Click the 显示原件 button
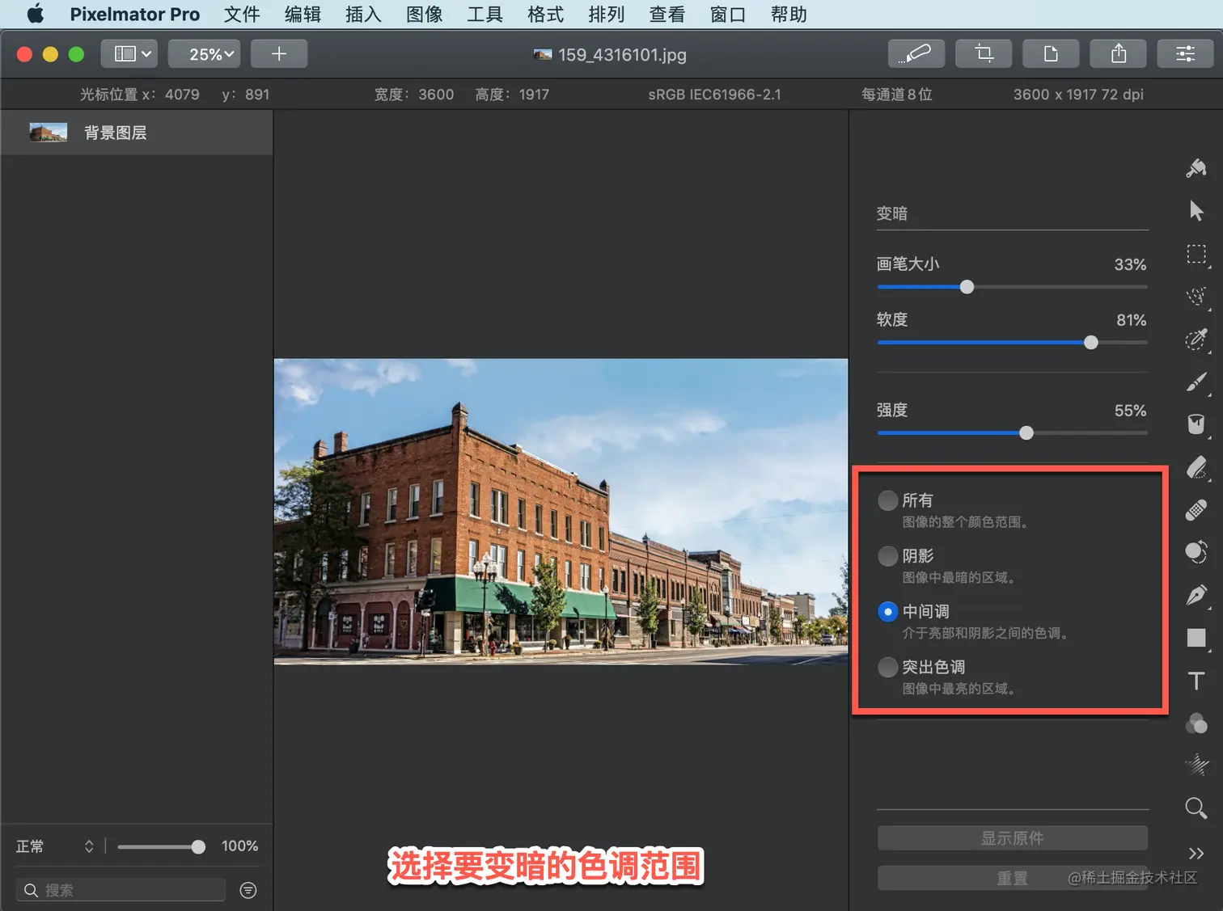The height and width of the screenshot is (911, 1223). [x=1012, y=838]
